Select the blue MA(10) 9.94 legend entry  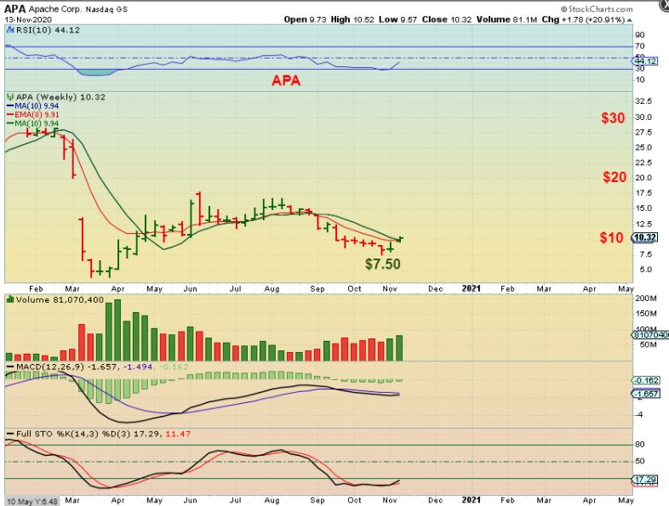(x=33, y=106)
